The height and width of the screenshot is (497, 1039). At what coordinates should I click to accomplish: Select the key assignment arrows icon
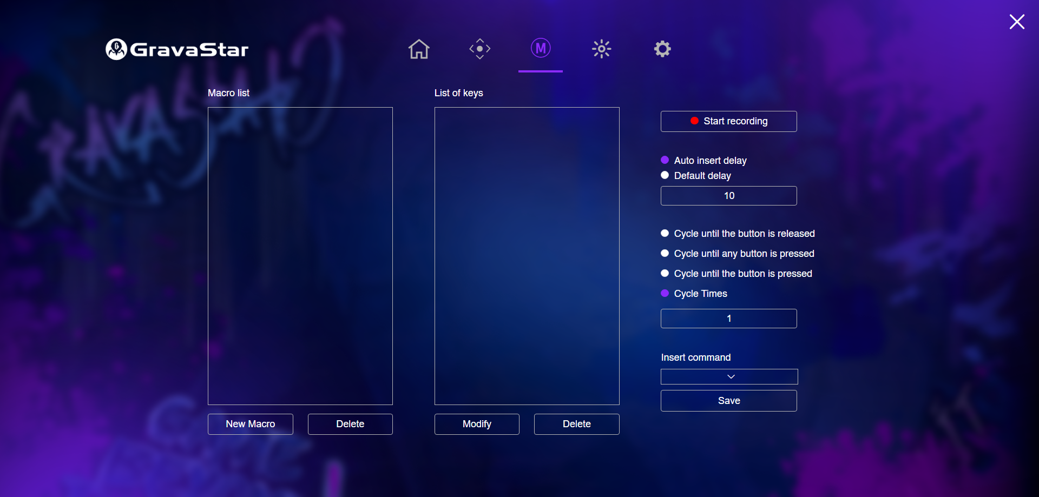click(479, 49)
